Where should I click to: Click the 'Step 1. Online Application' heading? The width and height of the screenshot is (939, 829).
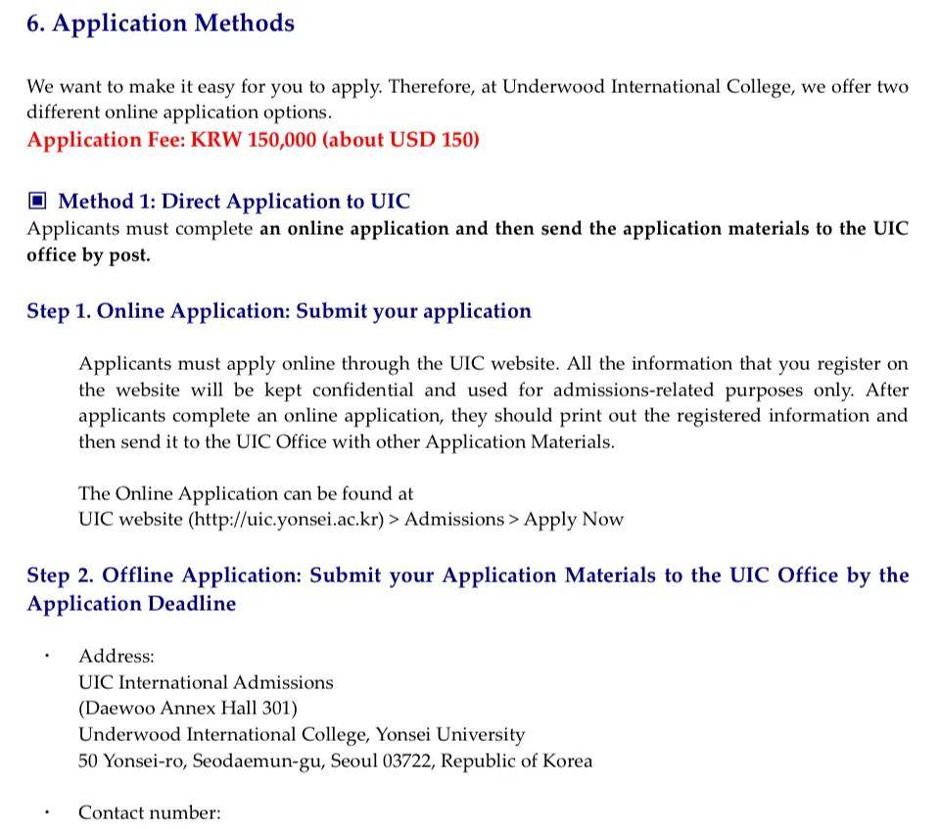point(279,311)
